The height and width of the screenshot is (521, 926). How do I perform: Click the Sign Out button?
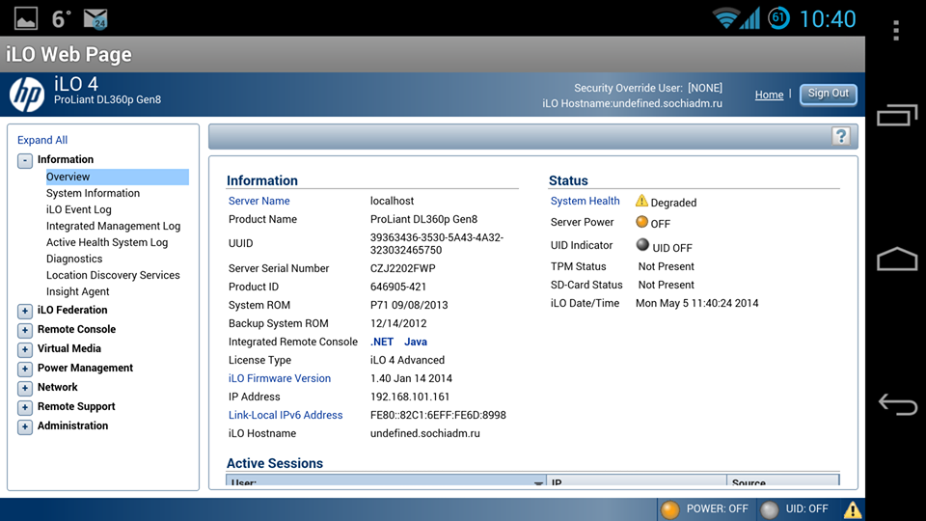(x=828, y=94)
